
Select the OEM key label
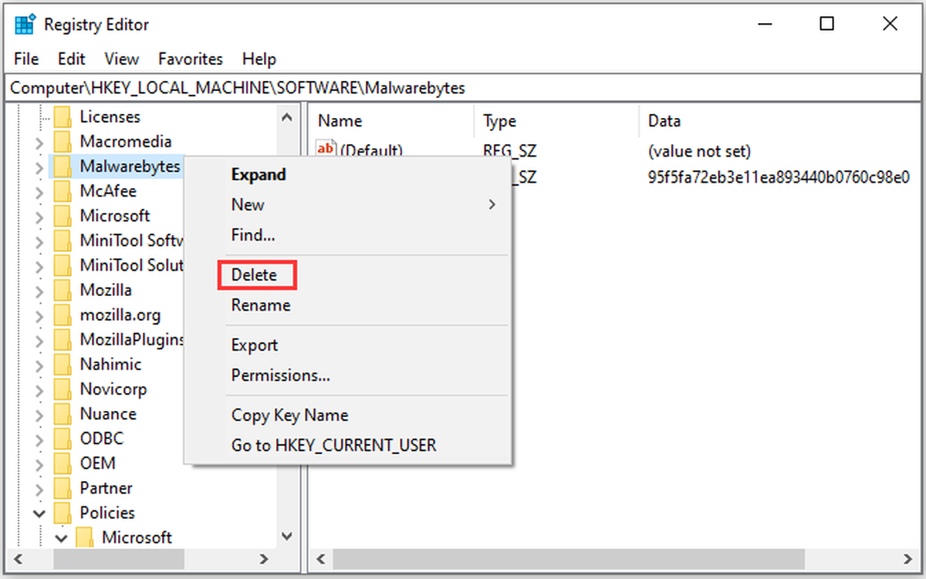[x=97, y=463]
